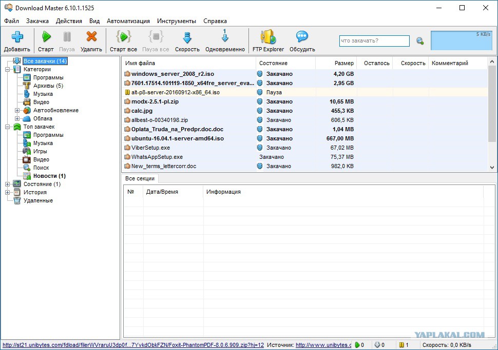The width and height of the screenshot is (498, 350).
Task: Click the download list scroll-up arrow
Action: [x=492, y=61]
